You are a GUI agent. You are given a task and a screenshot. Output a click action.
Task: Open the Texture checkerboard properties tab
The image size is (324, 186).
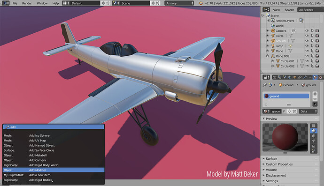click(320, 77)
